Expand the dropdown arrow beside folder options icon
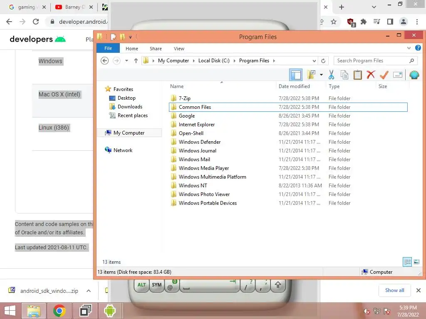Image resolution: width=426 pixels, height=319 pixels. pyautogui.click(x=321, y=75)
